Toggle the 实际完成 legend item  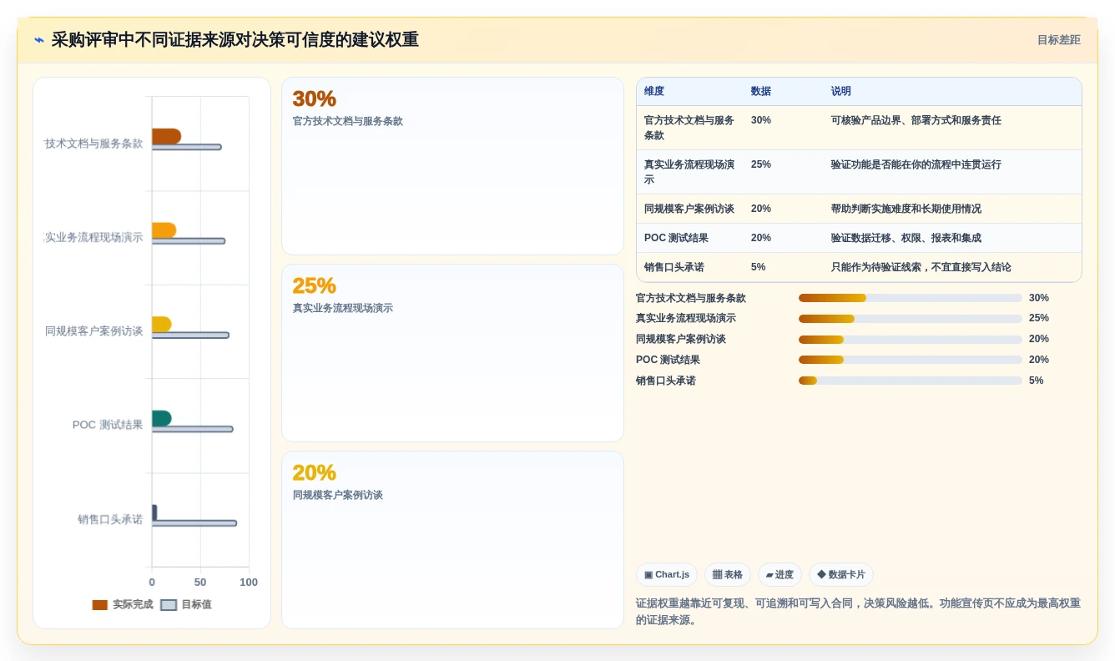coord(123,604)
